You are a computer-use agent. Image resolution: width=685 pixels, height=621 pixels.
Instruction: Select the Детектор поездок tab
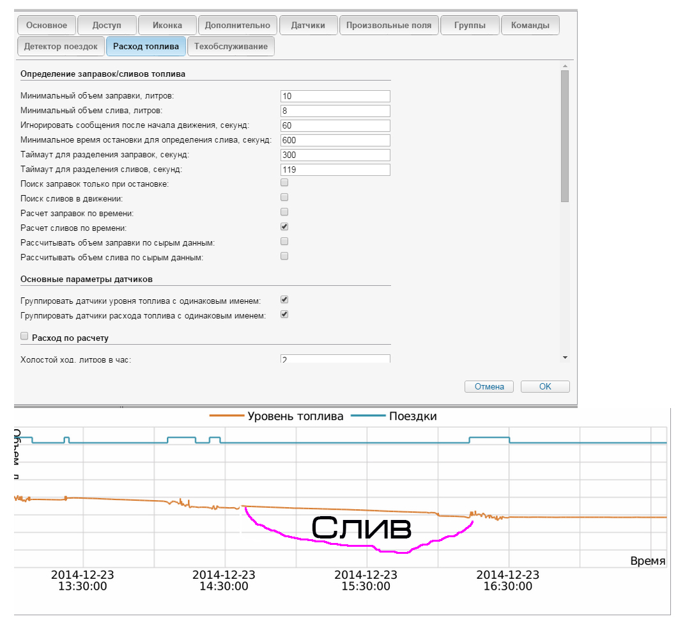coord(61,47)
